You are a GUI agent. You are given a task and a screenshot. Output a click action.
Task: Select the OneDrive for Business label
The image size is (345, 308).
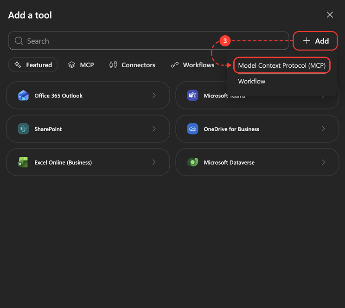tap(231, 129)
